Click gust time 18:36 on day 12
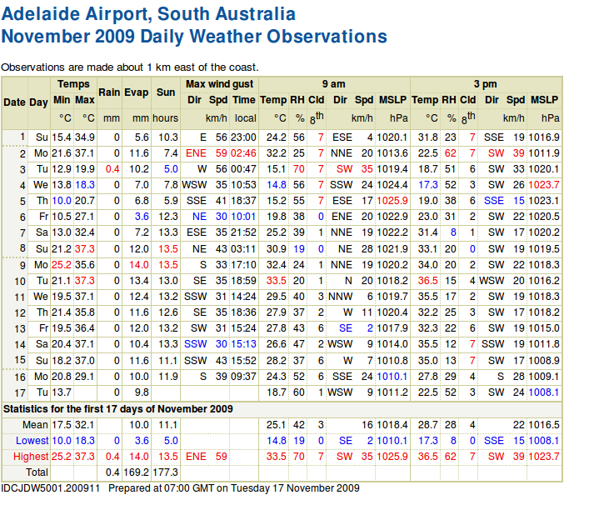Viewport: 594px width, 505px height. (243, 312)
